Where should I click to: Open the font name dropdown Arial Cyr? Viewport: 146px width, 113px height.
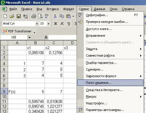click(x=37, y=24)
